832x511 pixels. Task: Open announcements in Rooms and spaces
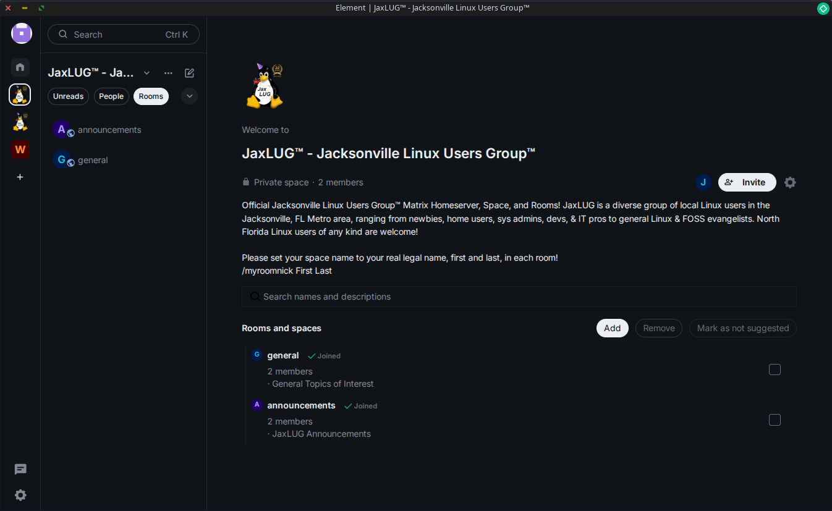(301, 405)
